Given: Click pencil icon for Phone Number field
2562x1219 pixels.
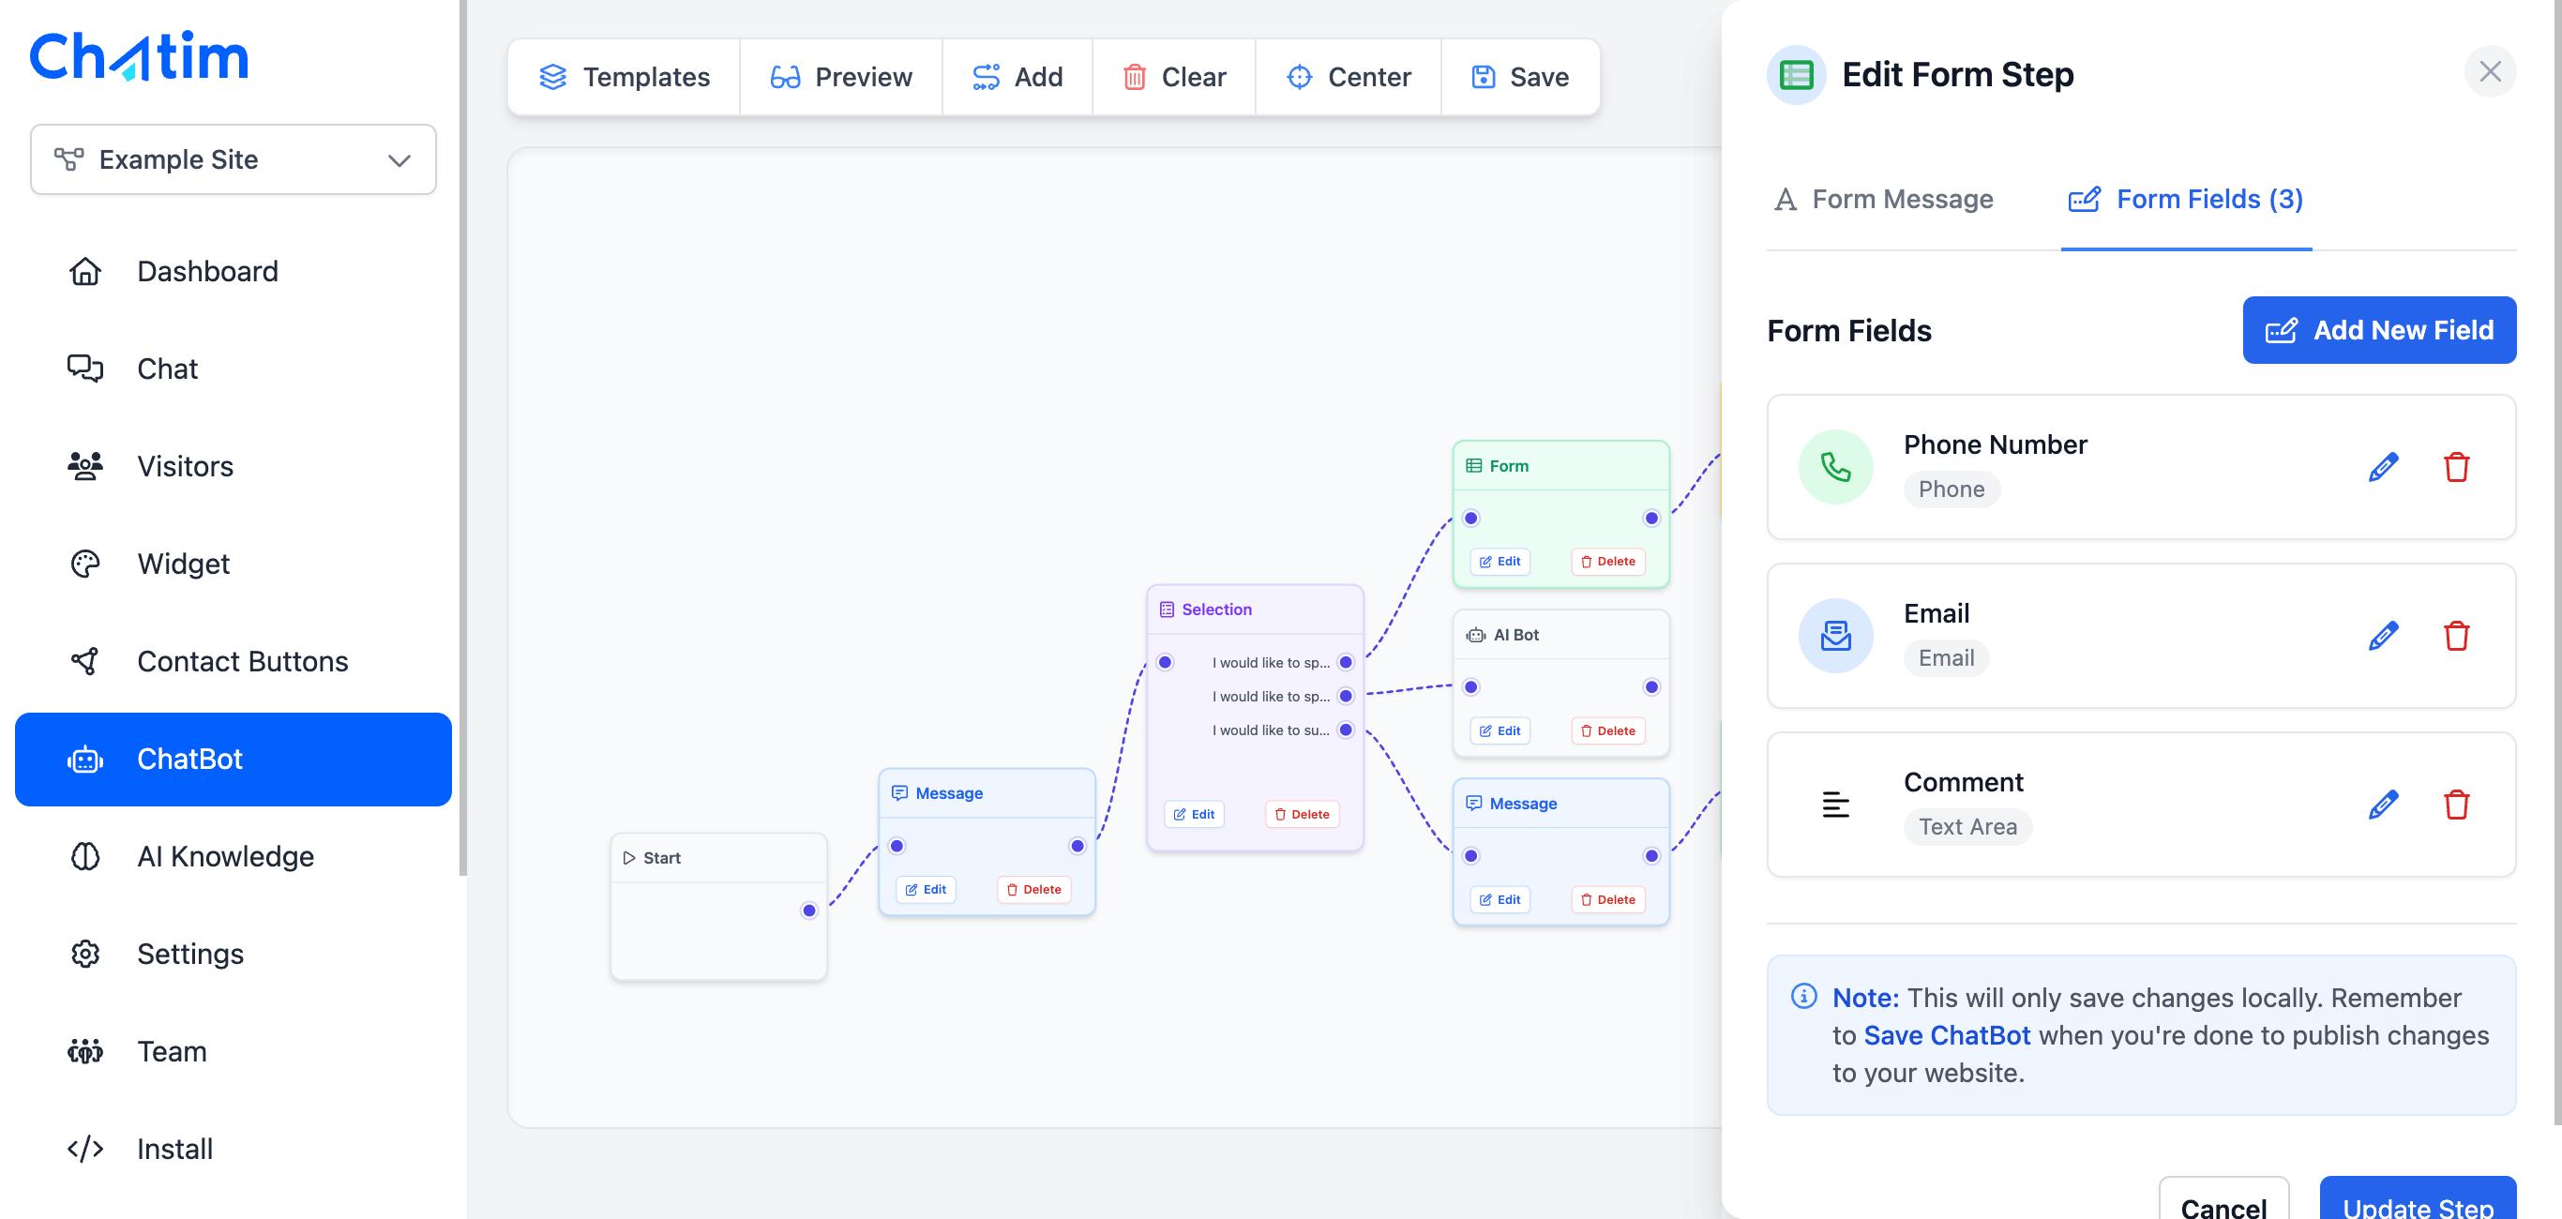Looking at the screenshot, I should [x=2383, y=466].
